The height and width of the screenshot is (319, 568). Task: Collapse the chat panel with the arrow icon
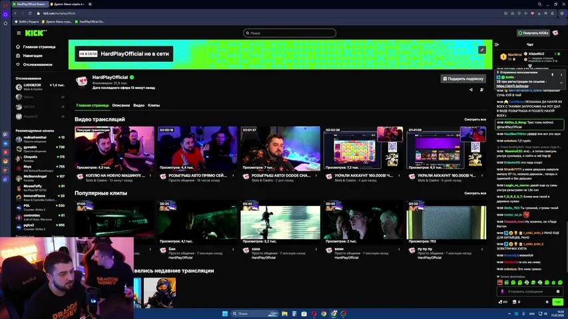(x=497, y=45)
